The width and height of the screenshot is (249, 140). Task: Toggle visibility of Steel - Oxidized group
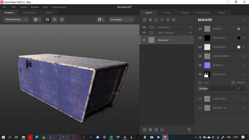point(144,33)
